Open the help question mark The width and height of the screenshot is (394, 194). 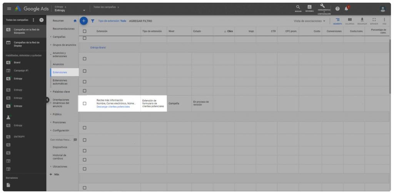click(337, 8)
